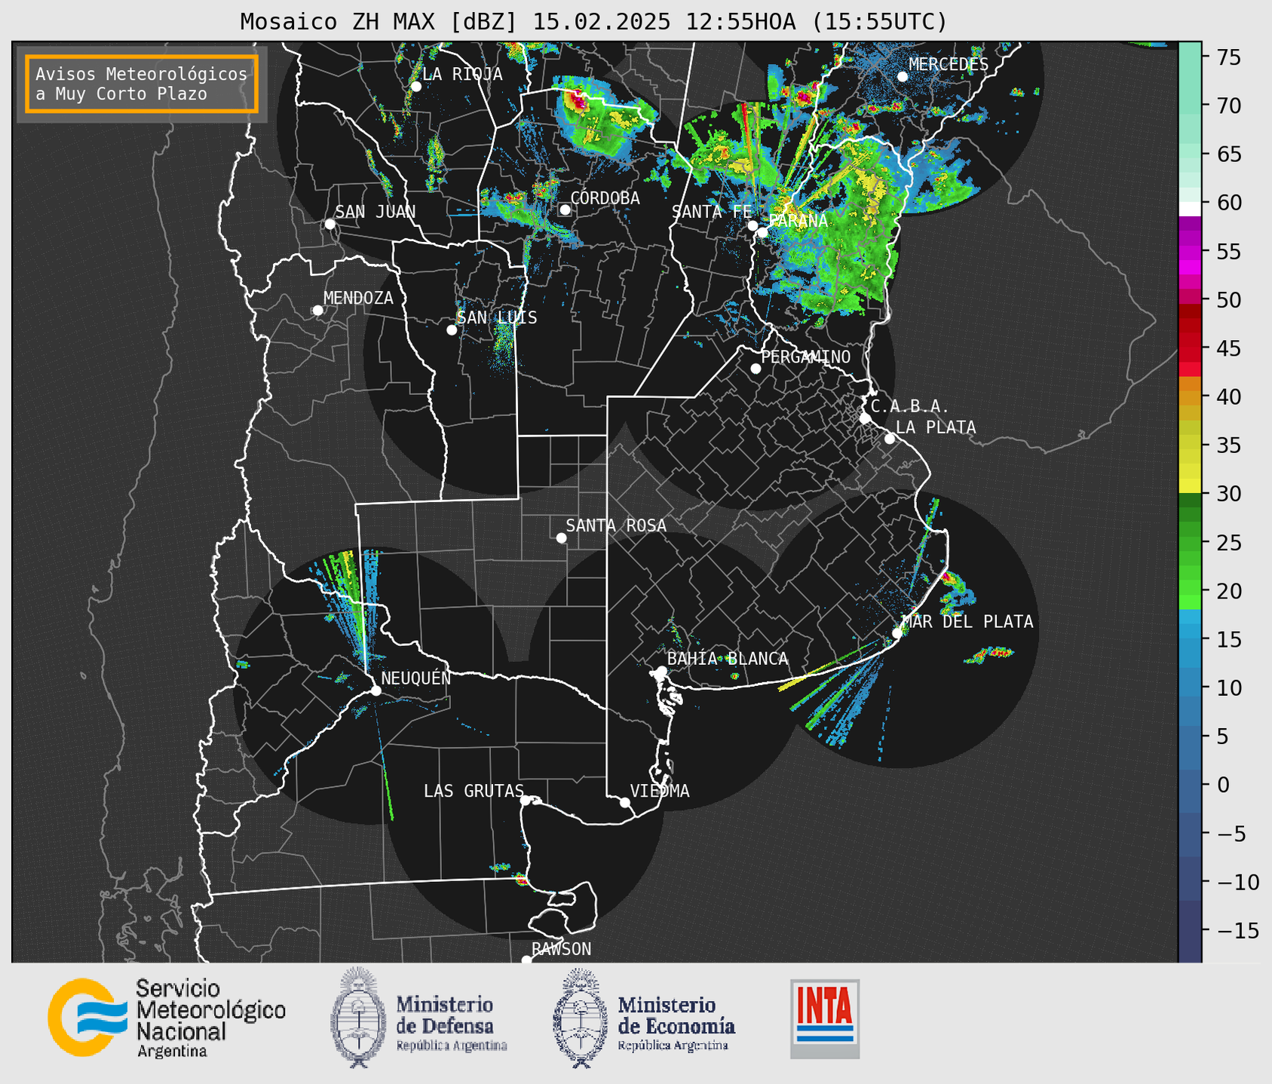The width and height of the screenshot is (1272, 1084).
Task: Click the Bahía Blanca city marker dot
Action: (661, 671)
